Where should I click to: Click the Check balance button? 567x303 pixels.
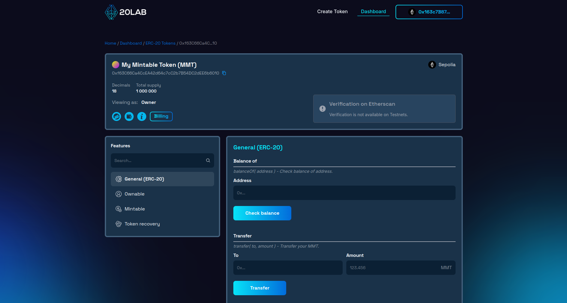[262, 213]
